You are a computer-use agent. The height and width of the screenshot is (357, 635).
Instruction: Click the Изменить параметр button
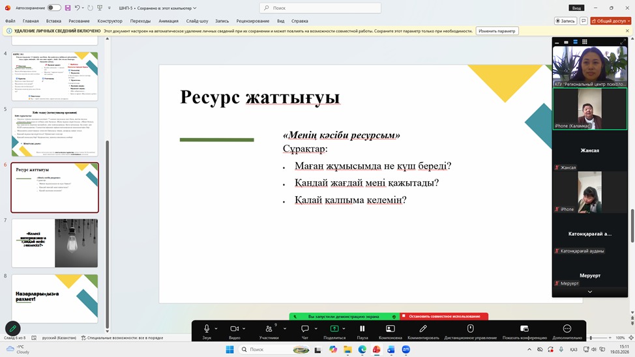pyautogui.click(x=497, y=31)
